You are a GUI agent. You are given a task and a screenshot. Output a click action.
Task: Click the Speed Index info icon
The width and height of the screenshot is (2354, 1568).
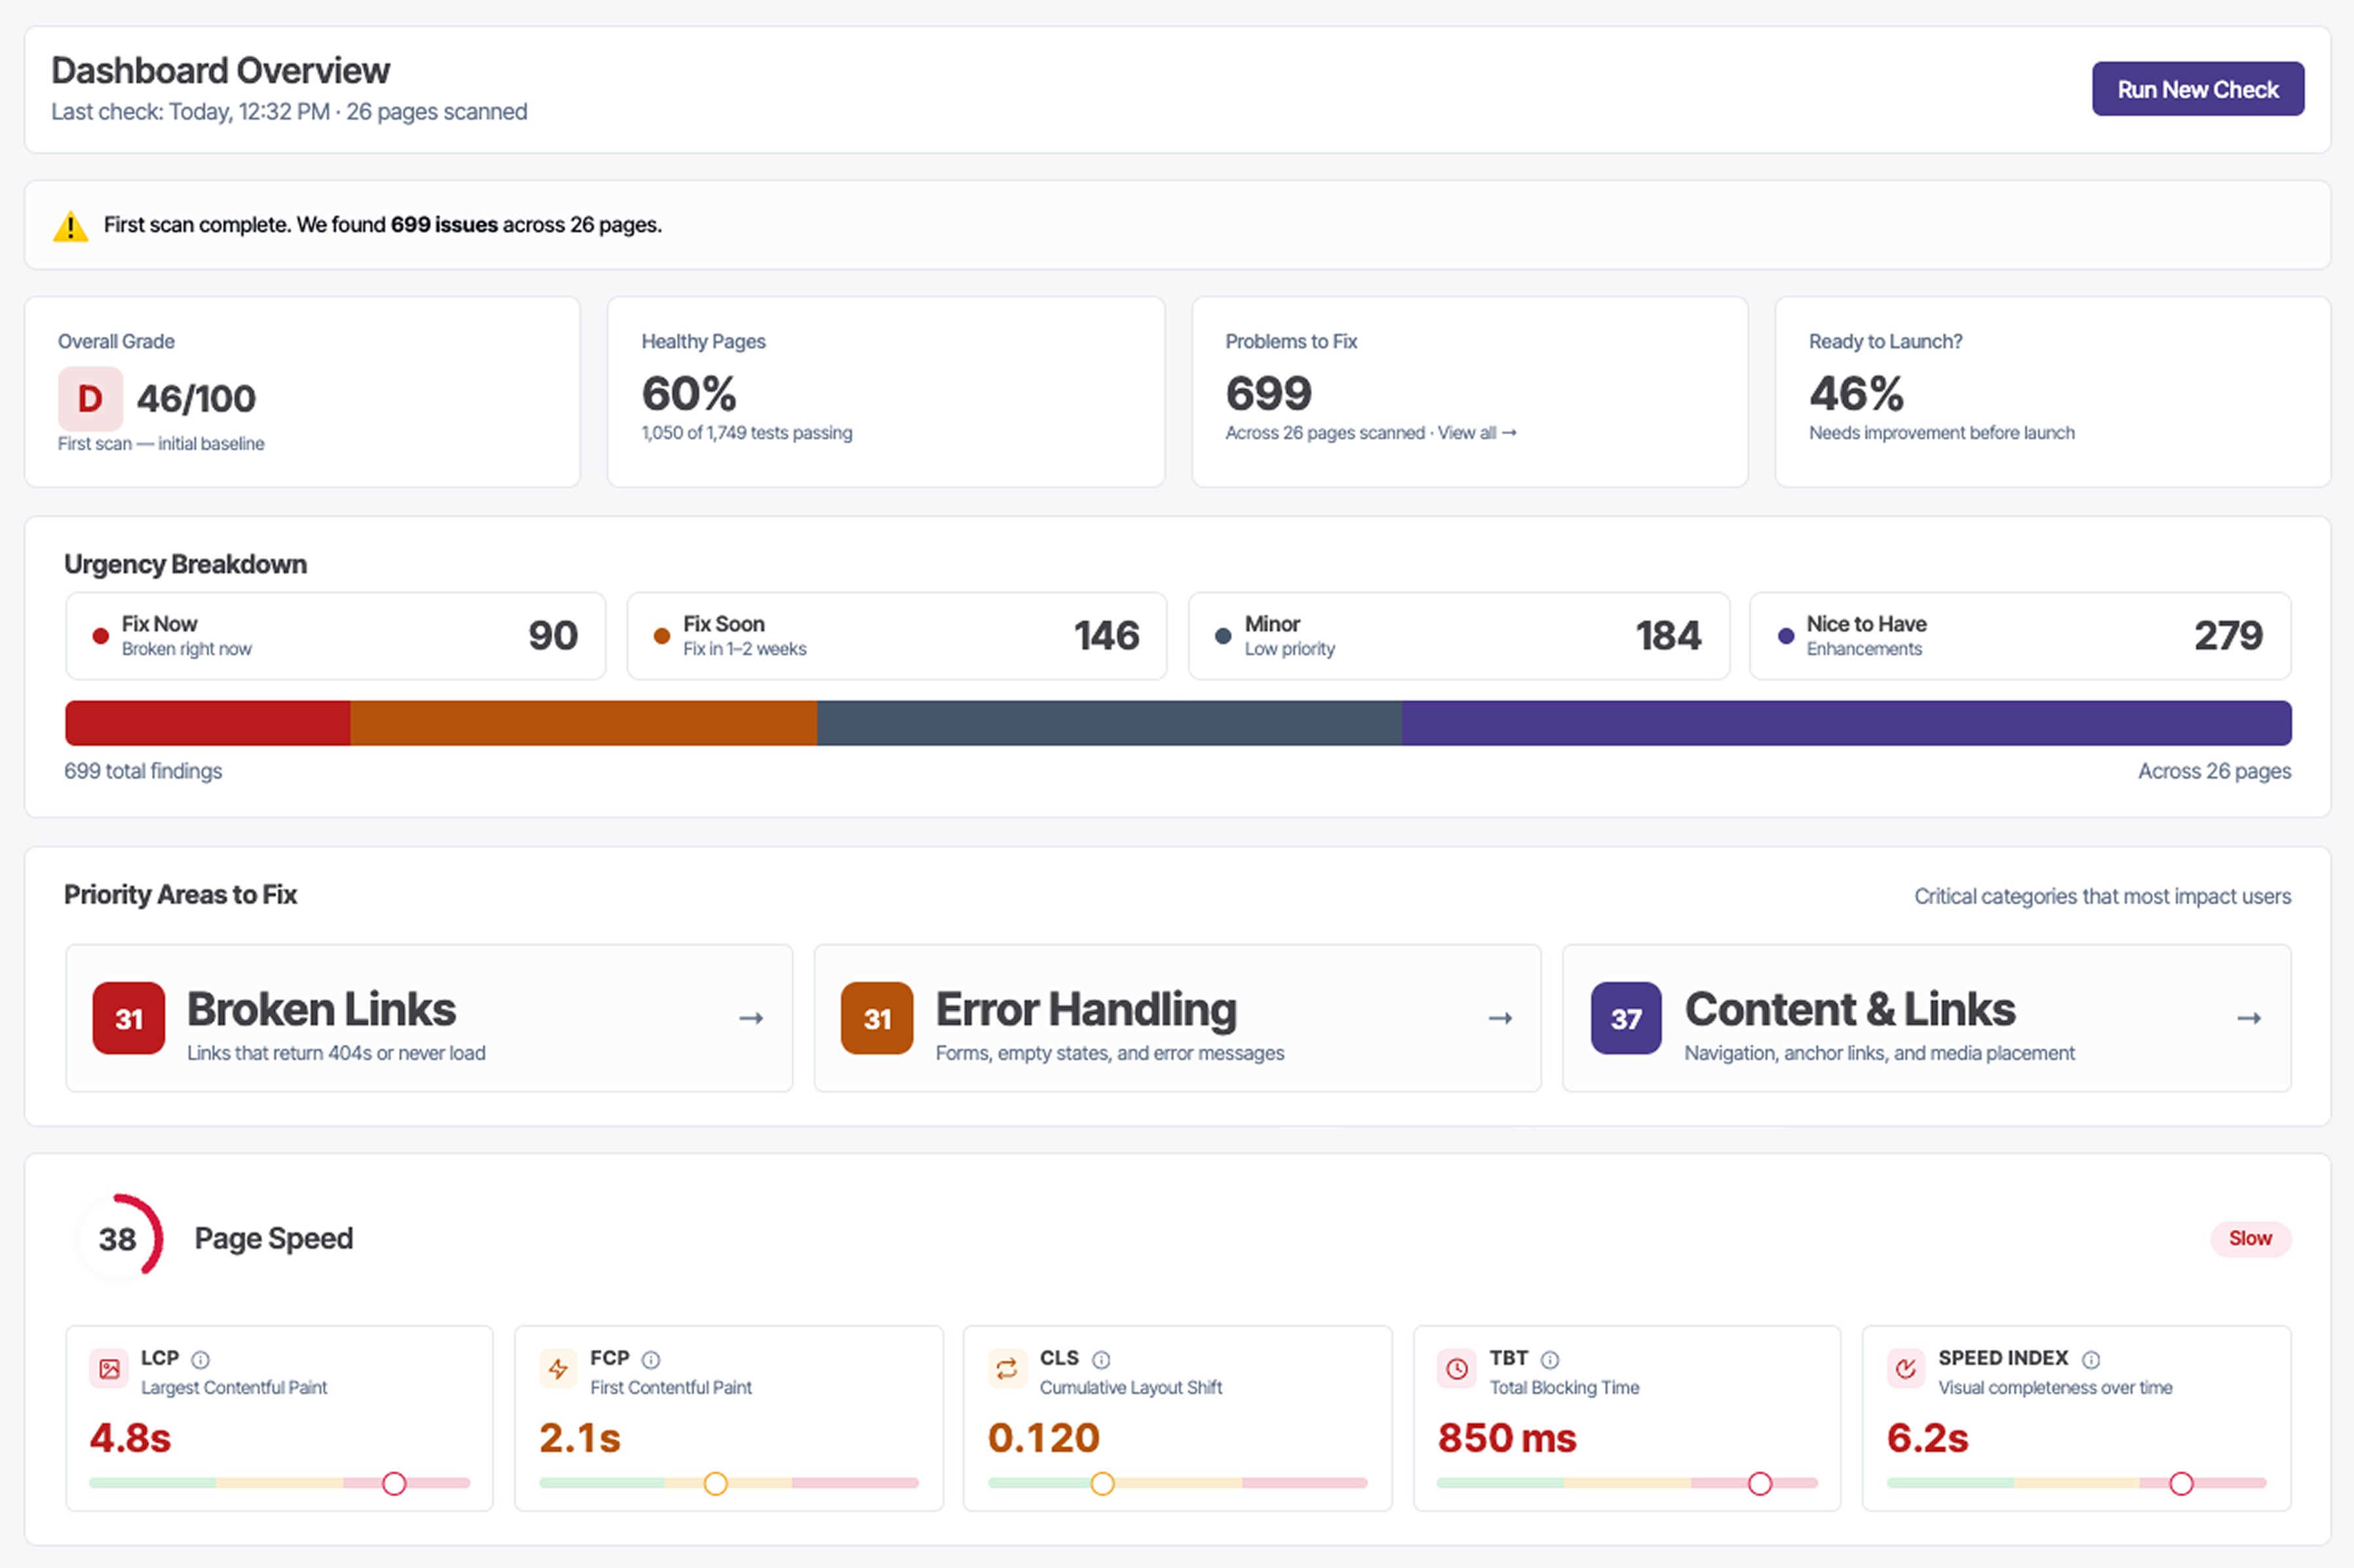[x=2091, y=1359]
